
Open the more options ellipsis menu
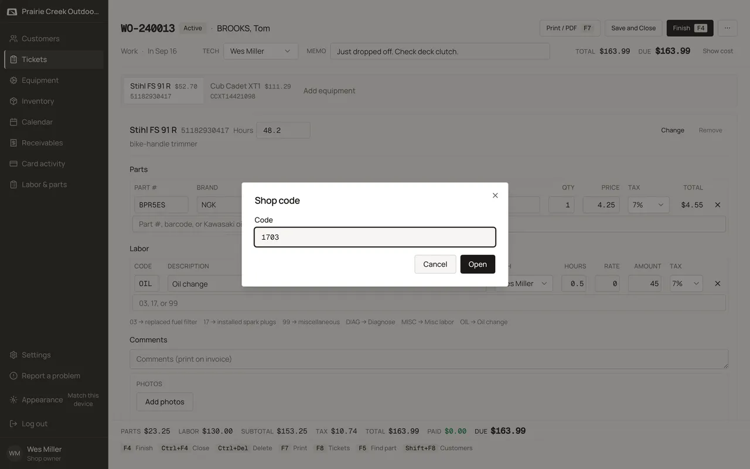pyautogui.click(x=727, y=28)
